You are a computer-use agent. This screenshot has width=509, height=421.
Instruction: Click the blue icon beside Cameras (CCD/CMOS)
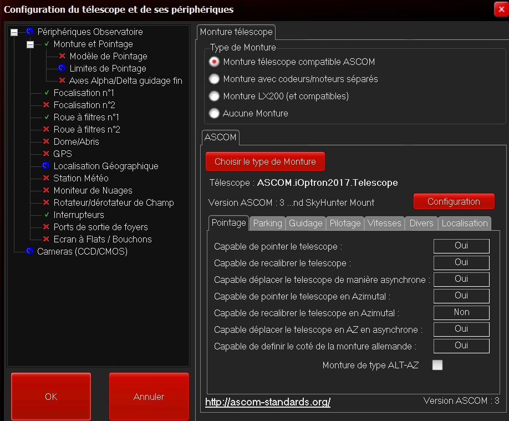pos(30,251)
